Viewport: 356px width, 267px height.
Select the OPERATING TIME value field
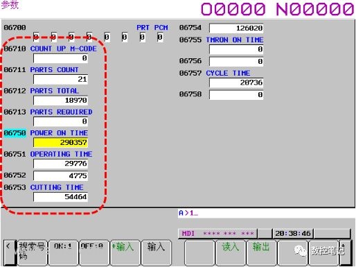point(60,164)
